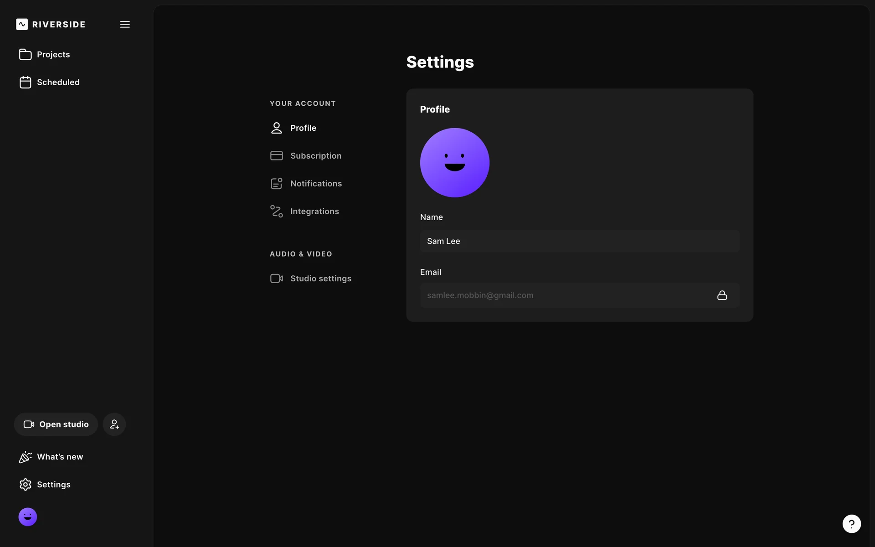Open the What's new party icon
Screen dimensions: 875x547
[26, 457]
